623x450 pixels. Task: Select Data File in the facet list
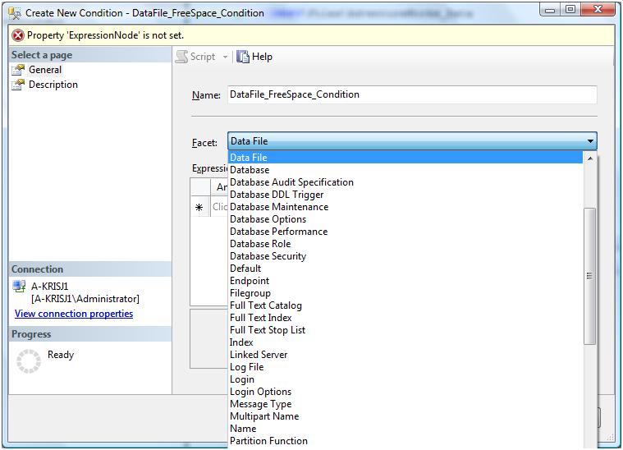coord(405,158)
